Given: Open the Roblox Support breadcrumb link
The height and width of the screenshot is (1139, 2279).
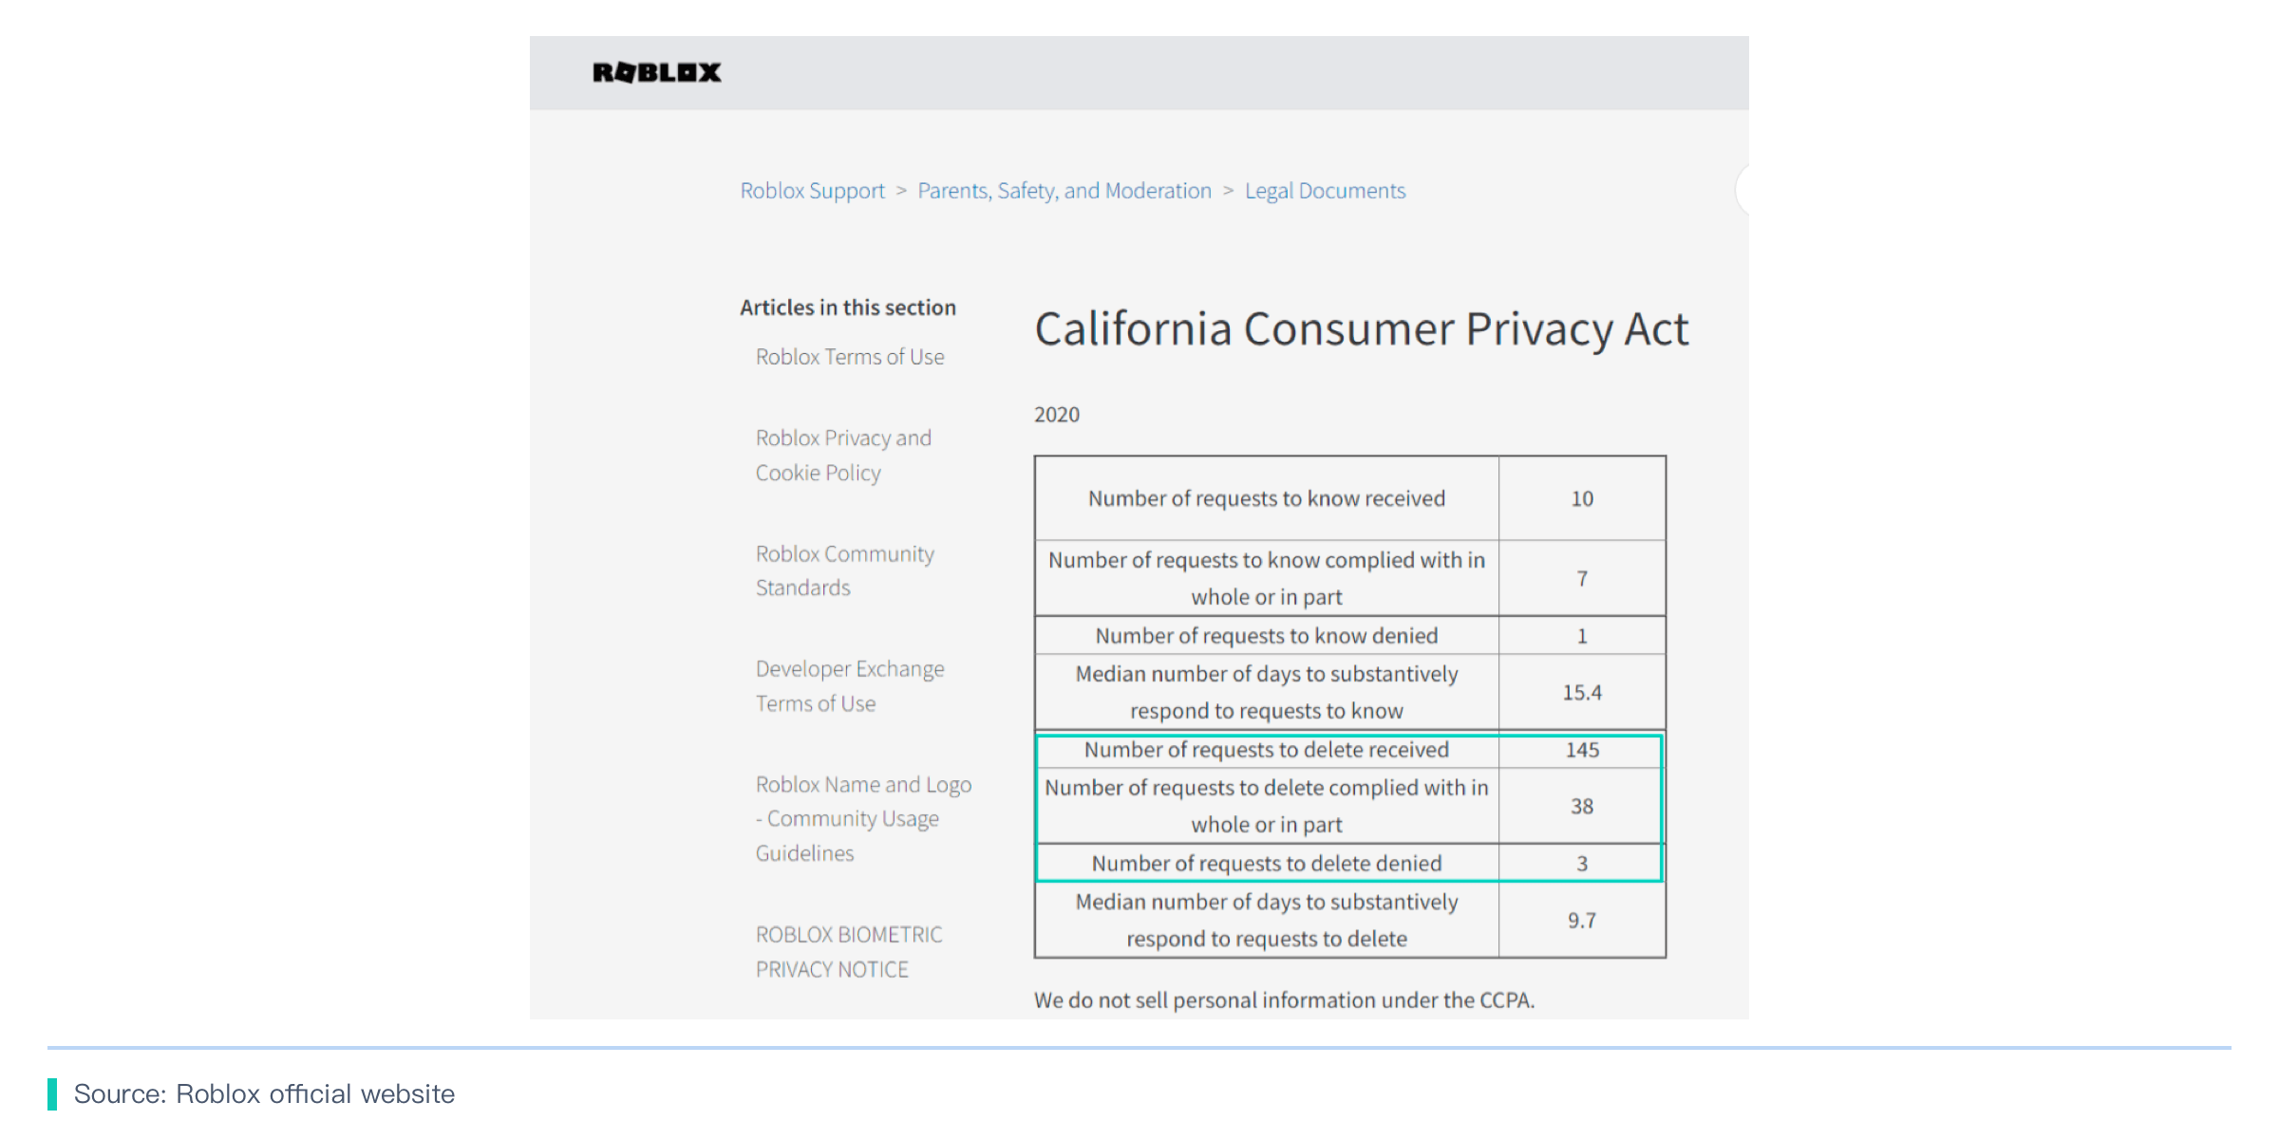Looking at the screenshot, I should pyautogui.click(x=812, y=191).
